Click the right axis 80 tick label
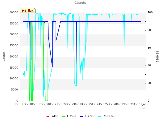The image size is (161, 121). coord(149,30)
